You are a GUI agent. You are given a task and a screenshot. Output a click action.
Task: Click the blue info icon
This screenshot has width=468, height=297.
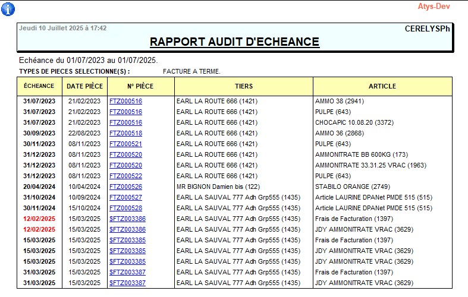8,9
